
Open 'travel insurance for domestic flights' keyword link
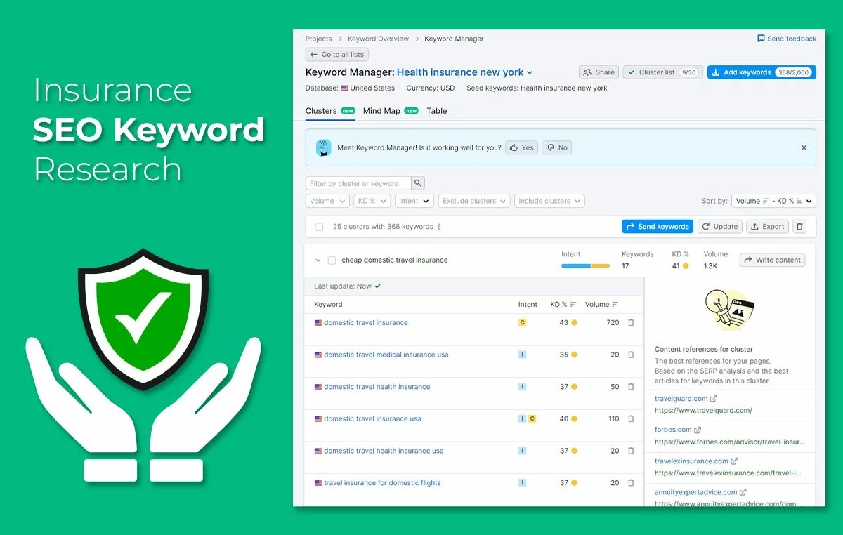coord(382,483)
